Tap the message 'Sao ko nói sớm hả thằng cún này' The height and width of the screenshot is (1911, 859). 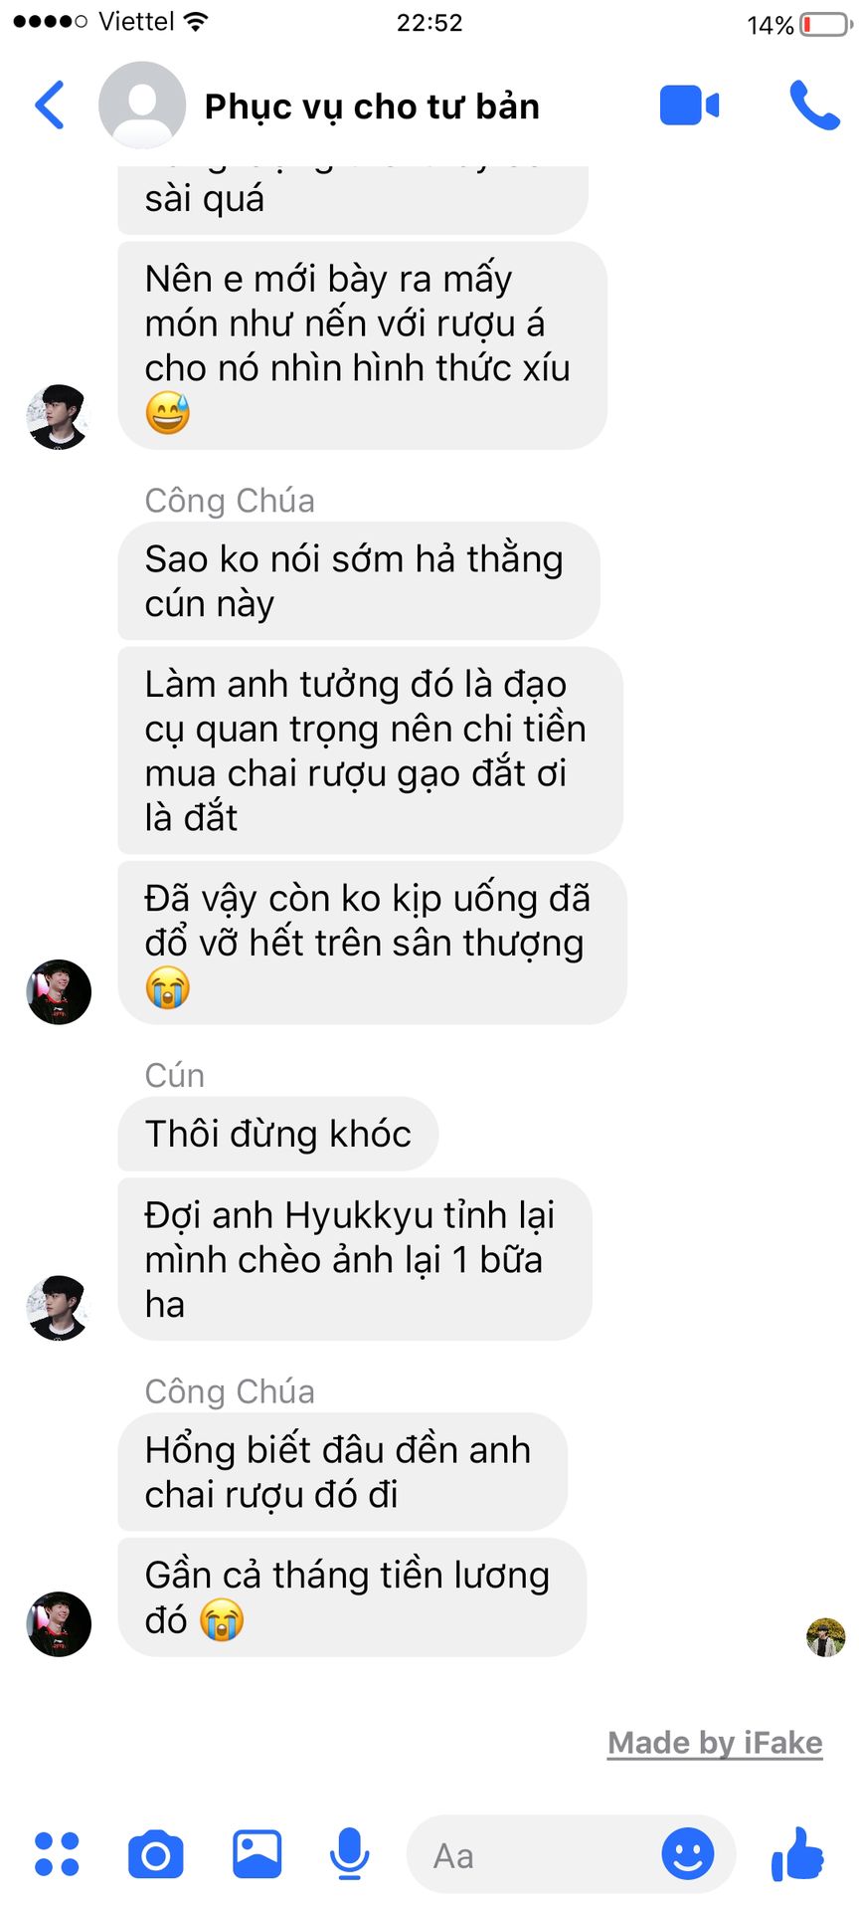(x=359, y=581)
